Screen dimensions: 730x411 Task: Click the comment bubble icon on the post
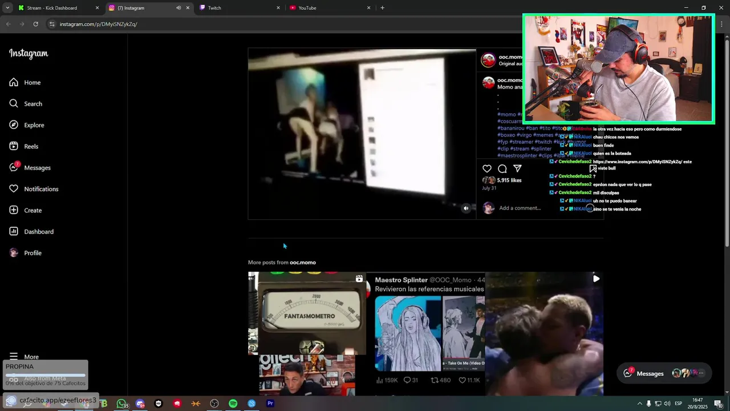click(x=502, y=169)
